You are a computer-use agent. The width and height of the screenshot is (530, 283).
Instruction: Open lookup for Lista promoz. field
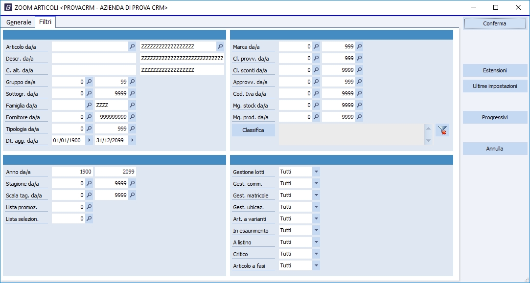89,207
